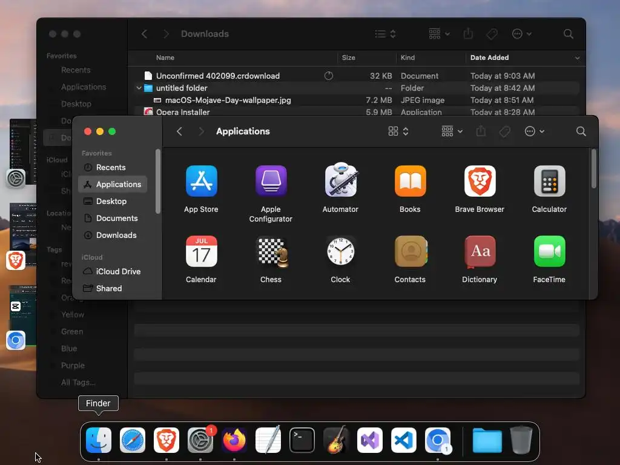Launch Firefox from the Dock
The image size is (620, 465).
[234, 440]
